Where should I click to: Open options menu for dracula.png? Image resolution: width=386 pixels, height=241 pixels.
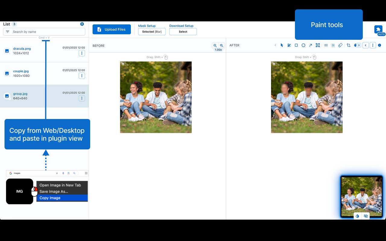coord(82,53)
